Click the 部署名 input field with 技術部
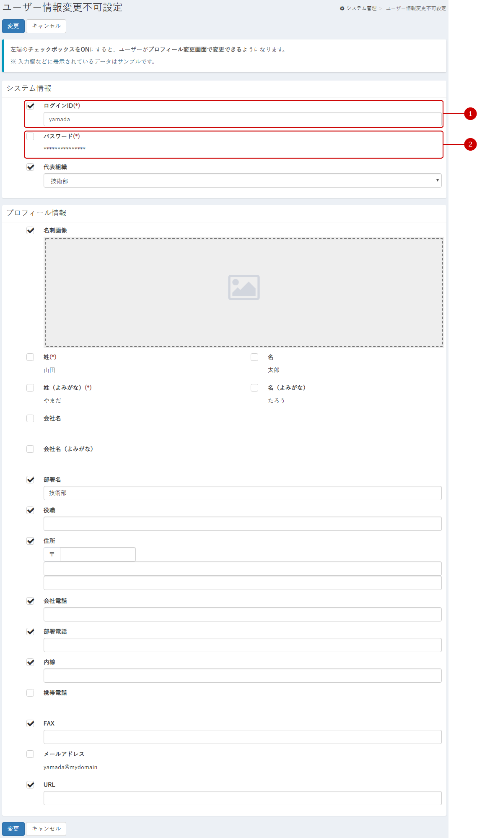Image resolution: width=477 pixels, height=838 pixels. pos(243,493)
